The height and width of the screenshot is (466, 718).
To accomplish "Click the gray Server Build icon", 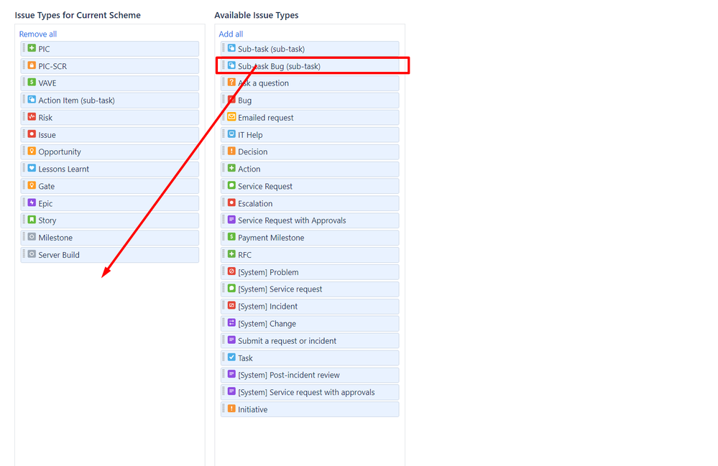I will pos(32,253).
